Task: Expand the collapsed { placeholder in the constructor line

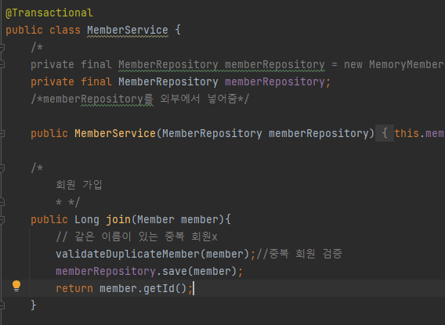Action: 385,133
